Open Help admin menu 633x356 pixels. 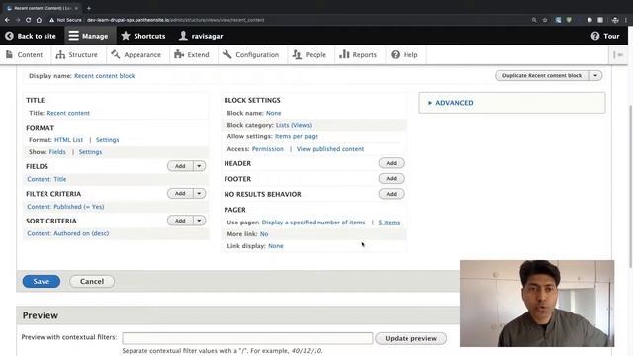pyautogui.click(x=405, y=55)
